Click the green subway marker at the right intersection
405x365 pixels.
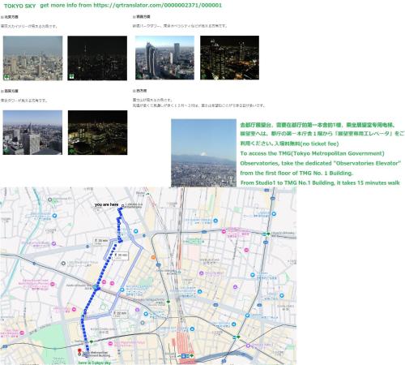268,234
